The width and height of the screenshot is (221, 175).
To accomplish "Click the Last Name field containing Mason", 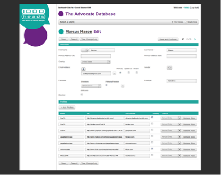I will point(182,50).
